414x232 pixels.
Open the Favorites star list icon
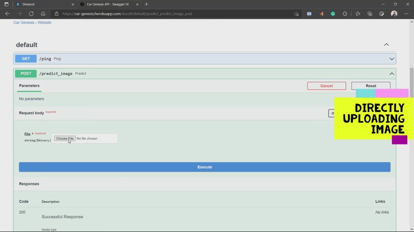tap(358, 14)
